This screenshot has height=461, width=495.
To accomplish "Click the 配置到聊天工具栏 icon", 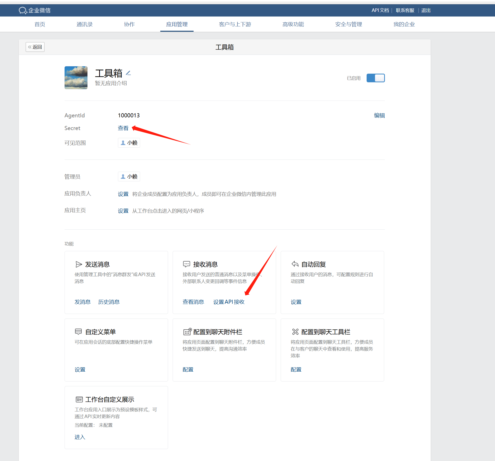I will pyautogui.click(x=295, y=332).
